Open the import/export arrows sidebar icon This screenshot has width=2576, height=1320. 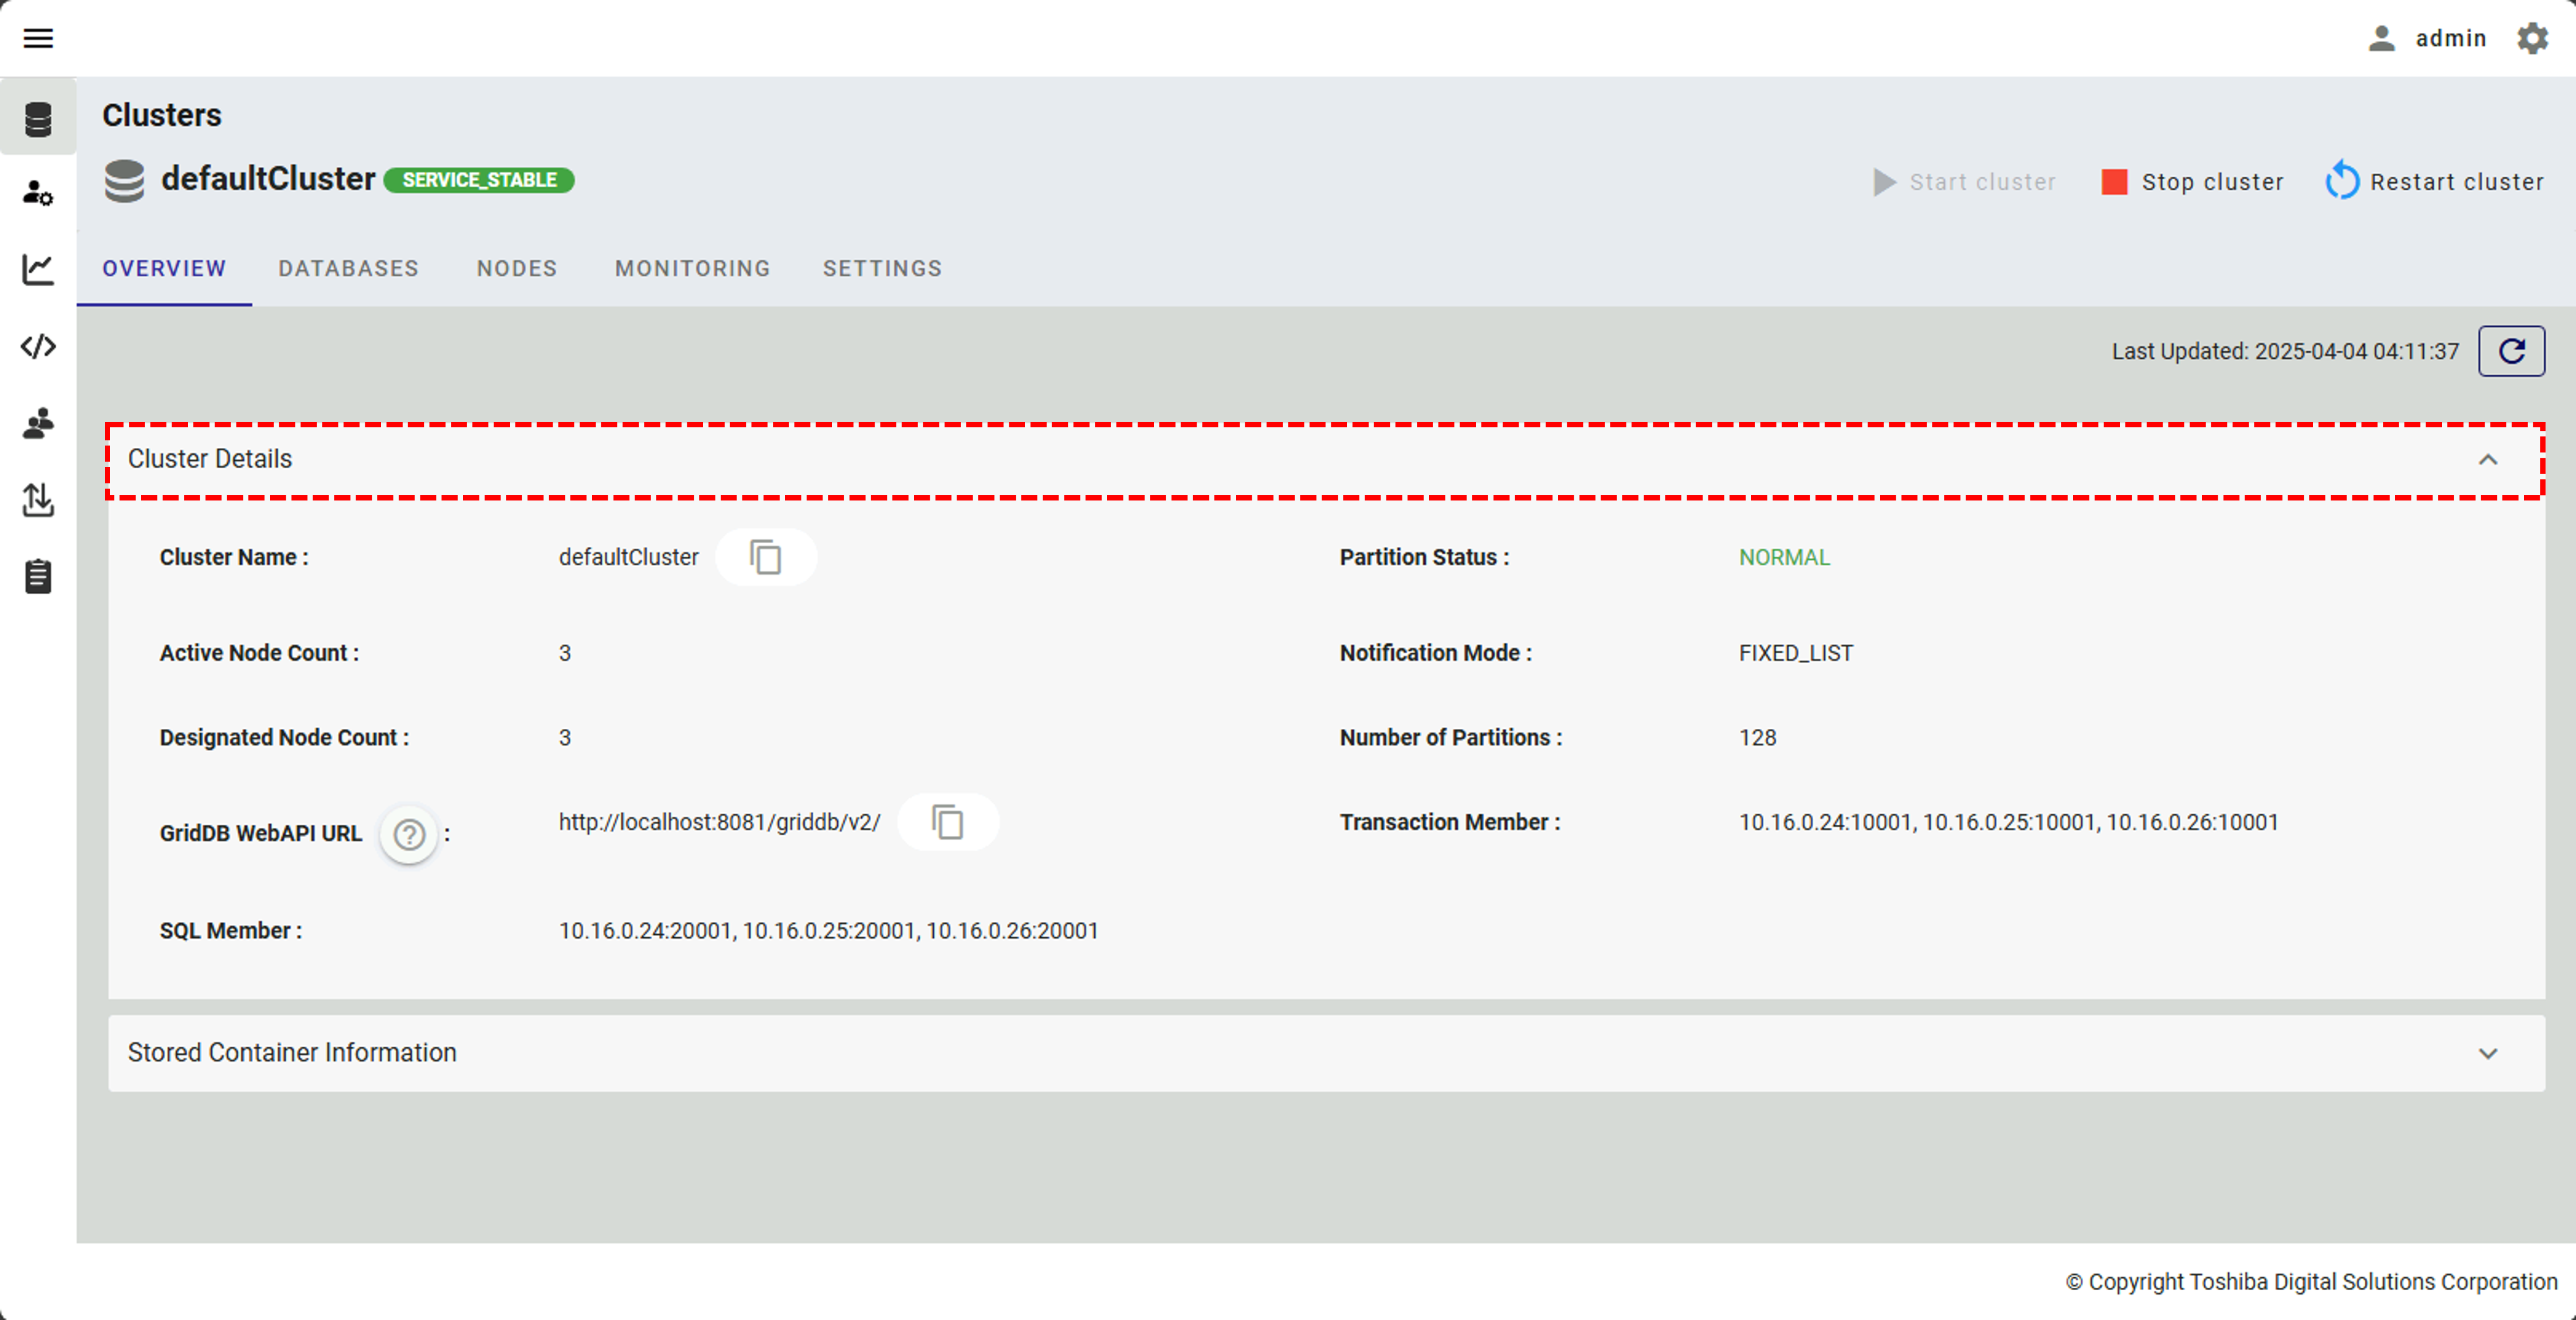pos(38,500)
